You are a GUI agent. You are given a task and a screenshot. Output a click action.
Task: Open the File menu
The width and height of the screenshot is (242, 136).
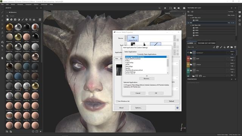click(2, 5)
